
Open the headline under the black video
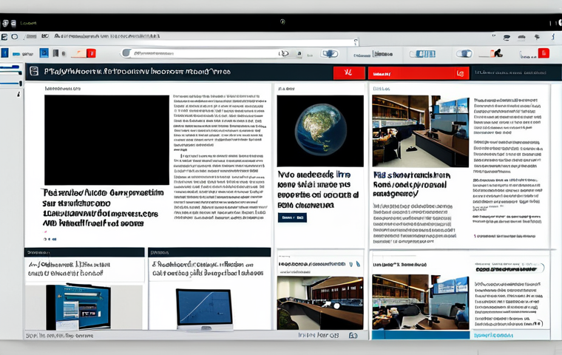pyautogui.click(x=104, y=208)
